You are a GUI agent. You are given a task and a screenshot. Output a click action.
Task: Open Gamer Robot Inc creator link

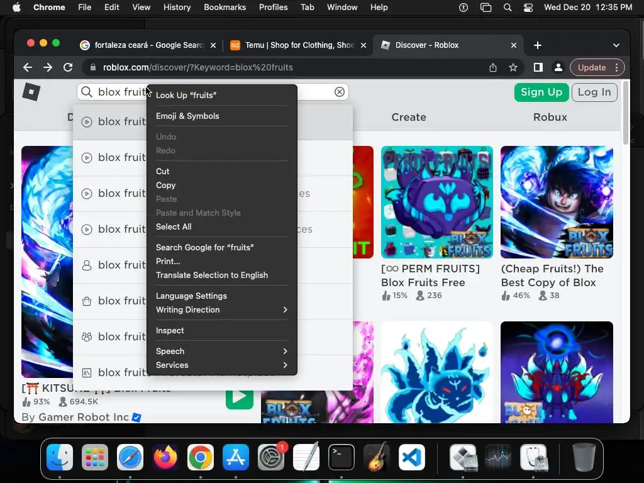tap(84, 418)
